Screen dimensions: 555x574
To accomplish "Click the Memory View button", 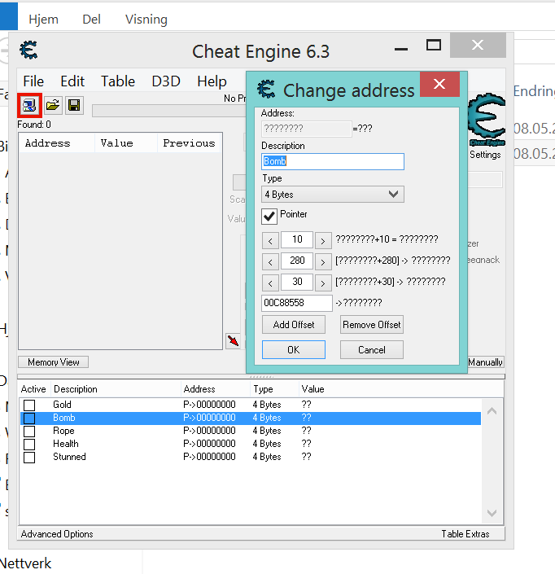I will (x=54, y=362).
